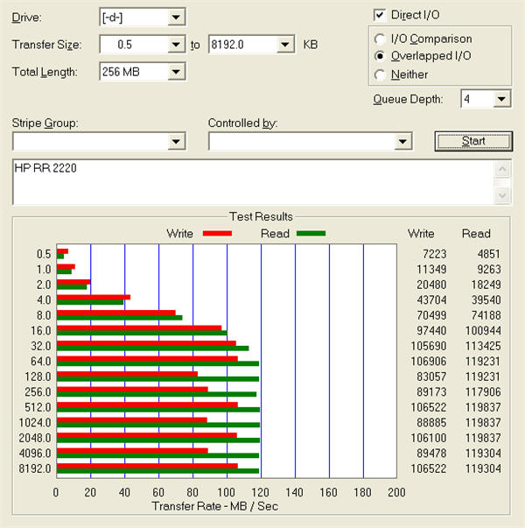Click the 8192.0 chart row label
525x528 pixels.
pyautogui.click(x=35, y=468)
